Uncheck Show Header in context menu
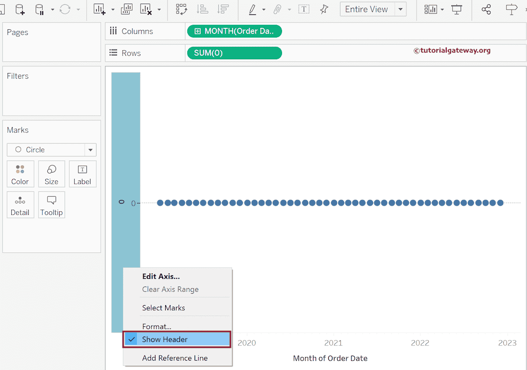 (178, 340)
